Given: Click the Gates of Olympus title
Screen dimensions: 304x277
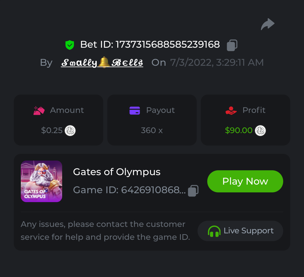Looking at the screenshot, I should pyautogui.click(x=117, y=172).
